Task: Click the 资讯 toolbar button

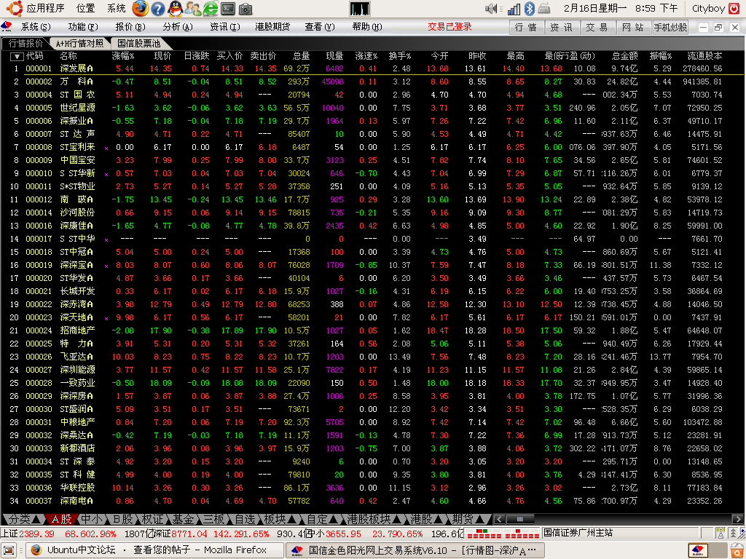Action: click(562, 27)
